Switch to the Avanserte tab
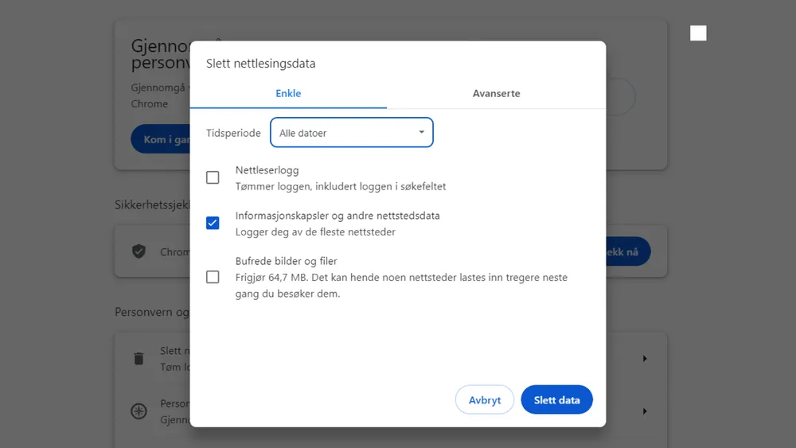 click(496, 93)
